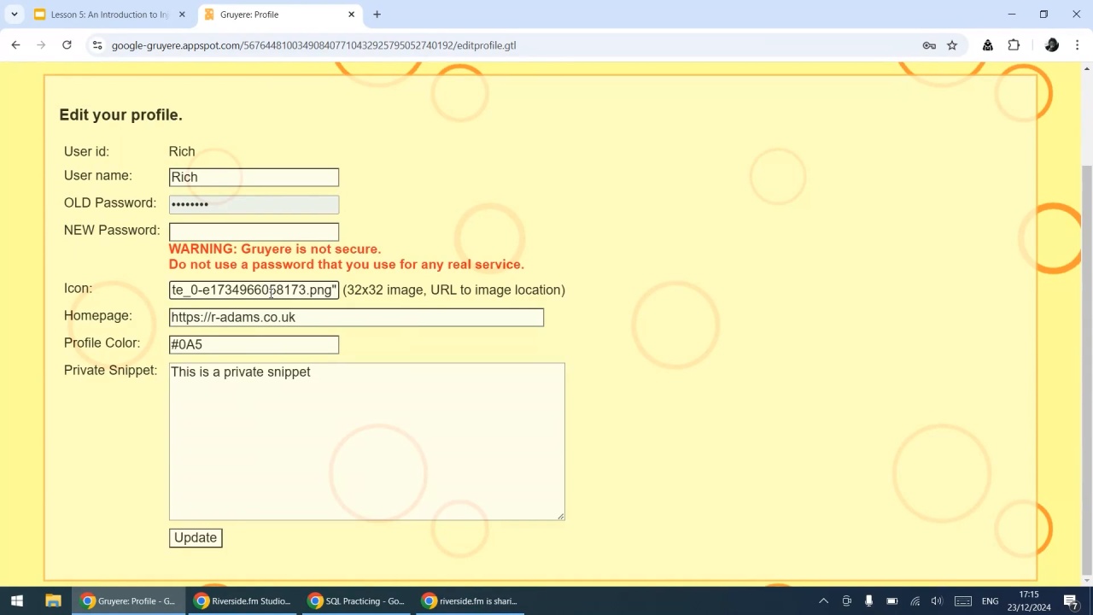Focus the NEW Password field

[254, 231]
